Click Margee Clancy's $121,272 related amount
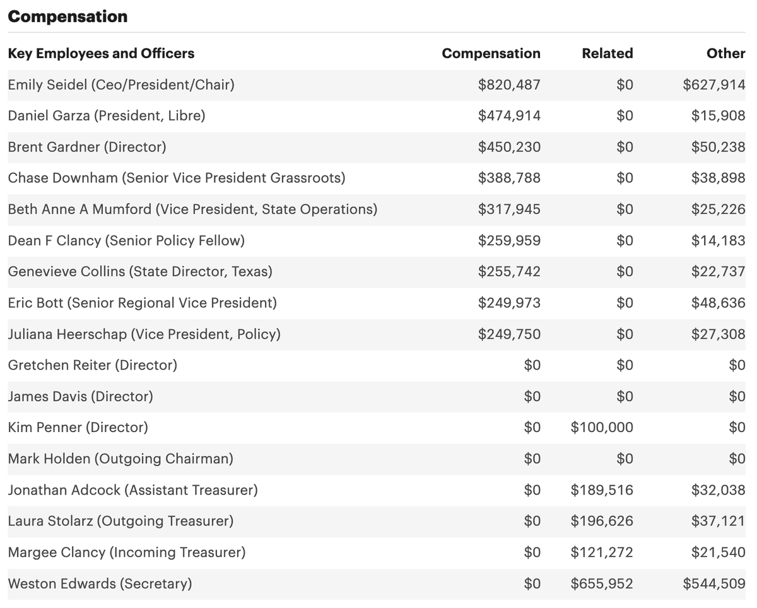Image resolution: width=757 pixels, height=608 pixels. pyautogui.click(x=602, y=552)
